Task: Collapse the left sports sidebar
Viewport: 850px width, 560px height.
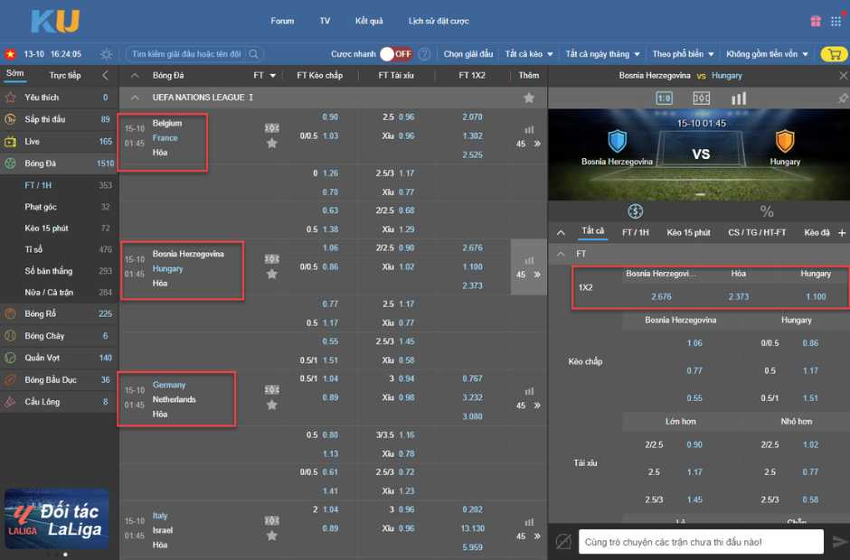Action: pos(106,76)
